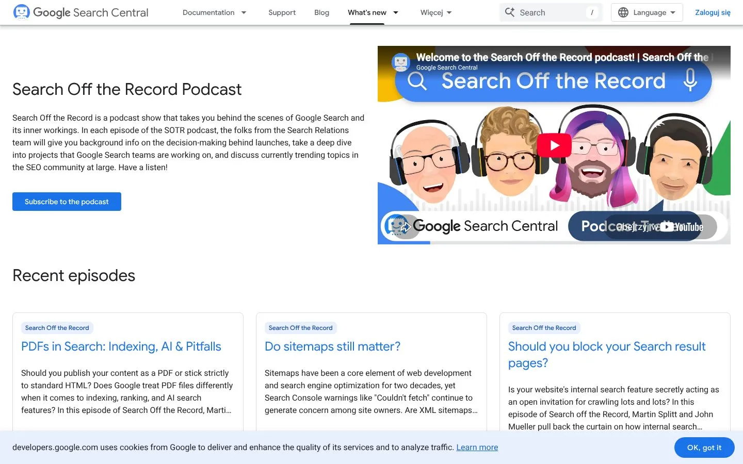Click the search magnifier icon in header
743x464 pixels.
pos(510,12)
